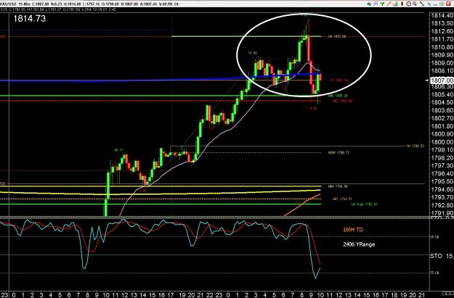454x298 pixels.
Task: Click the green bar chart icon
Action: (396, 4)
